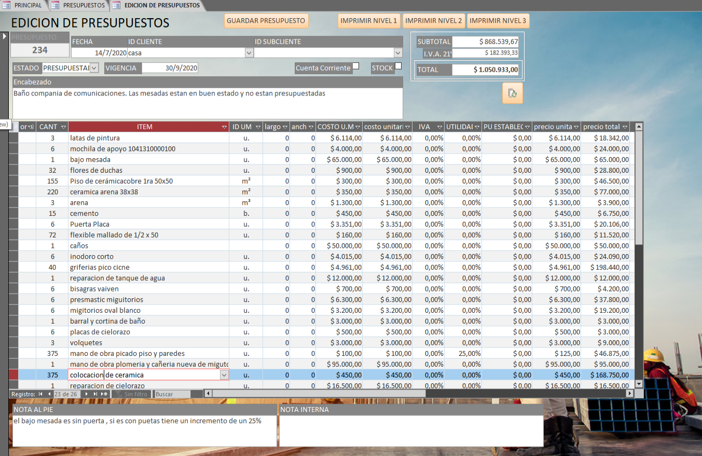Click the record selector arrow beside PRESUPUESTO
Viewport: 702px width, 456px height.
[x=5, y=36]
